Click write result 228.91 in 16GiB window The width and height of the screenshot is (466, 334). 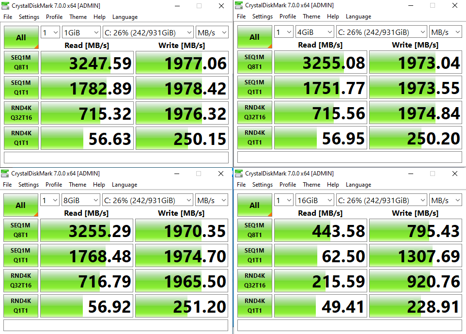click(416, 306)
